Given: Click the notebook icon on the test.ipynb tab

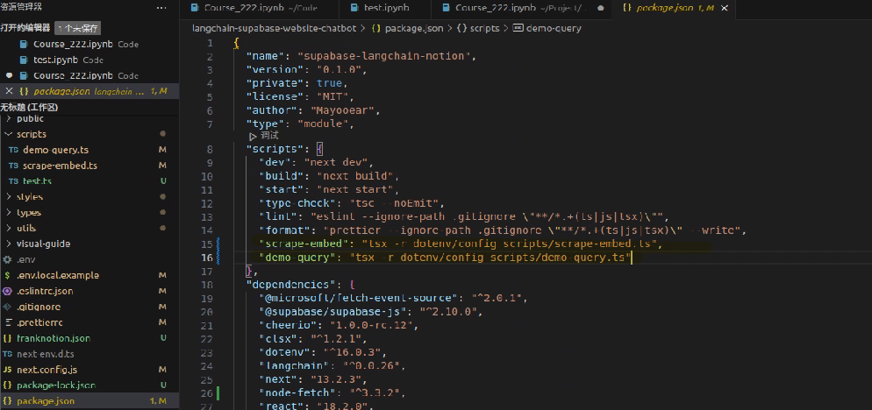Looking at the screenshot, I should point(354,8).
